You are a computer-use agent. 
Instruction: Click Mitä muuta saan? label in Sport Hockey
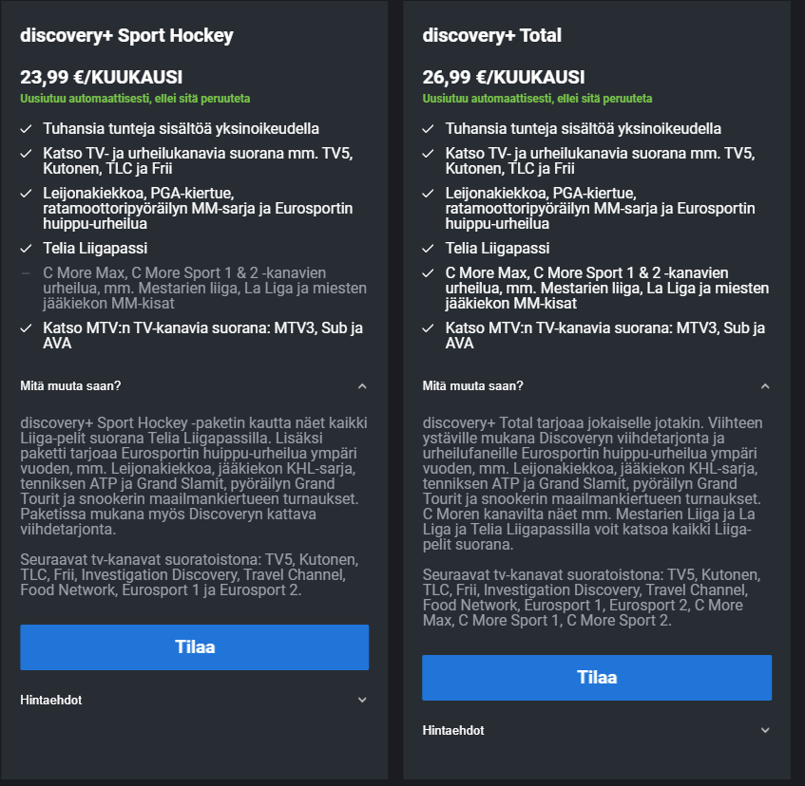pyautogui.click(x=70, y=385)
